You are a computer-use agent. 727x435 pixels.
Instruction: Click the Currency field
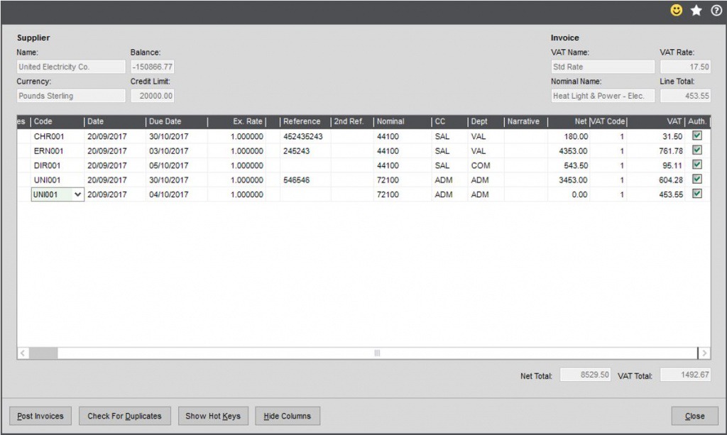[x=71, y=96]
